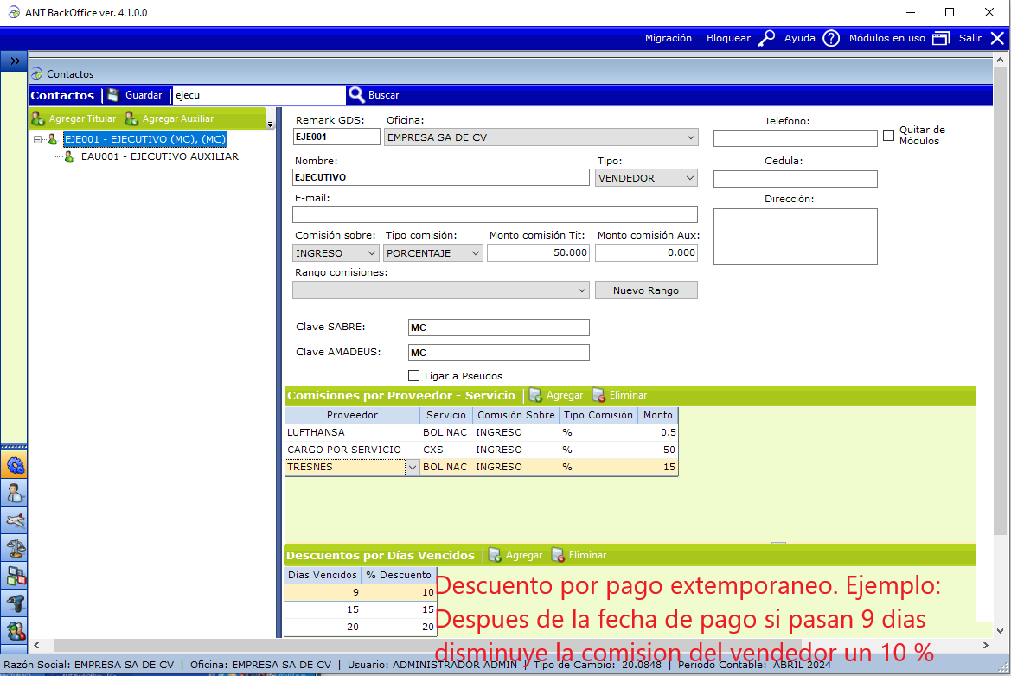The image size is (1011, 676).
Task: Enable the Quitar de Módulos checkbox
Action: (x=888, y=136)
